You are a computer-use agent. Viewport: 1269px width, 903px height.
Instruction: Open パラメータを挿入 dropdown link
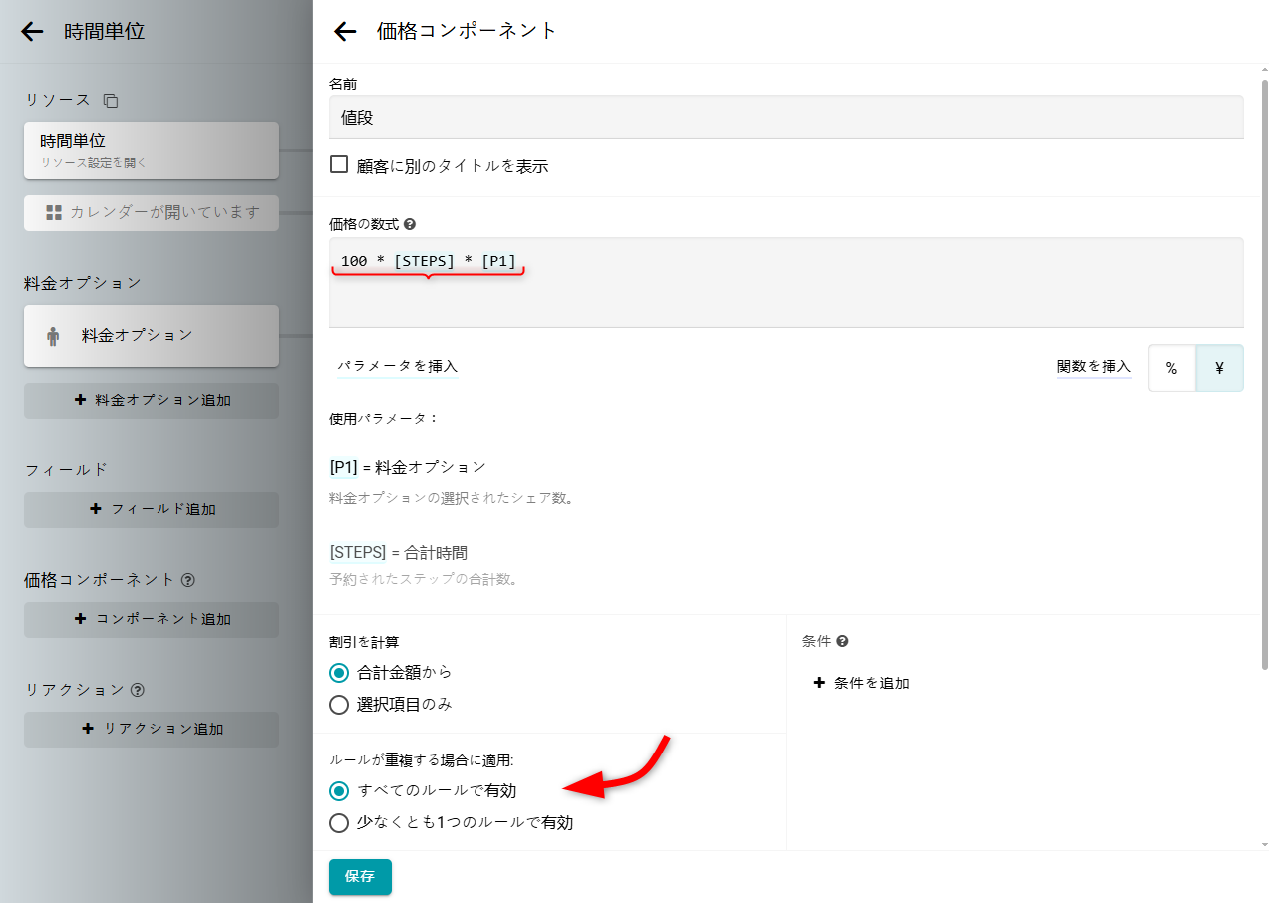(397, 367)
